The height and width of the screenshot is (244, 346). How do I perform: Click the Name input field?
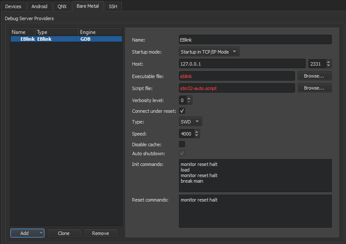tap(255, 40)
